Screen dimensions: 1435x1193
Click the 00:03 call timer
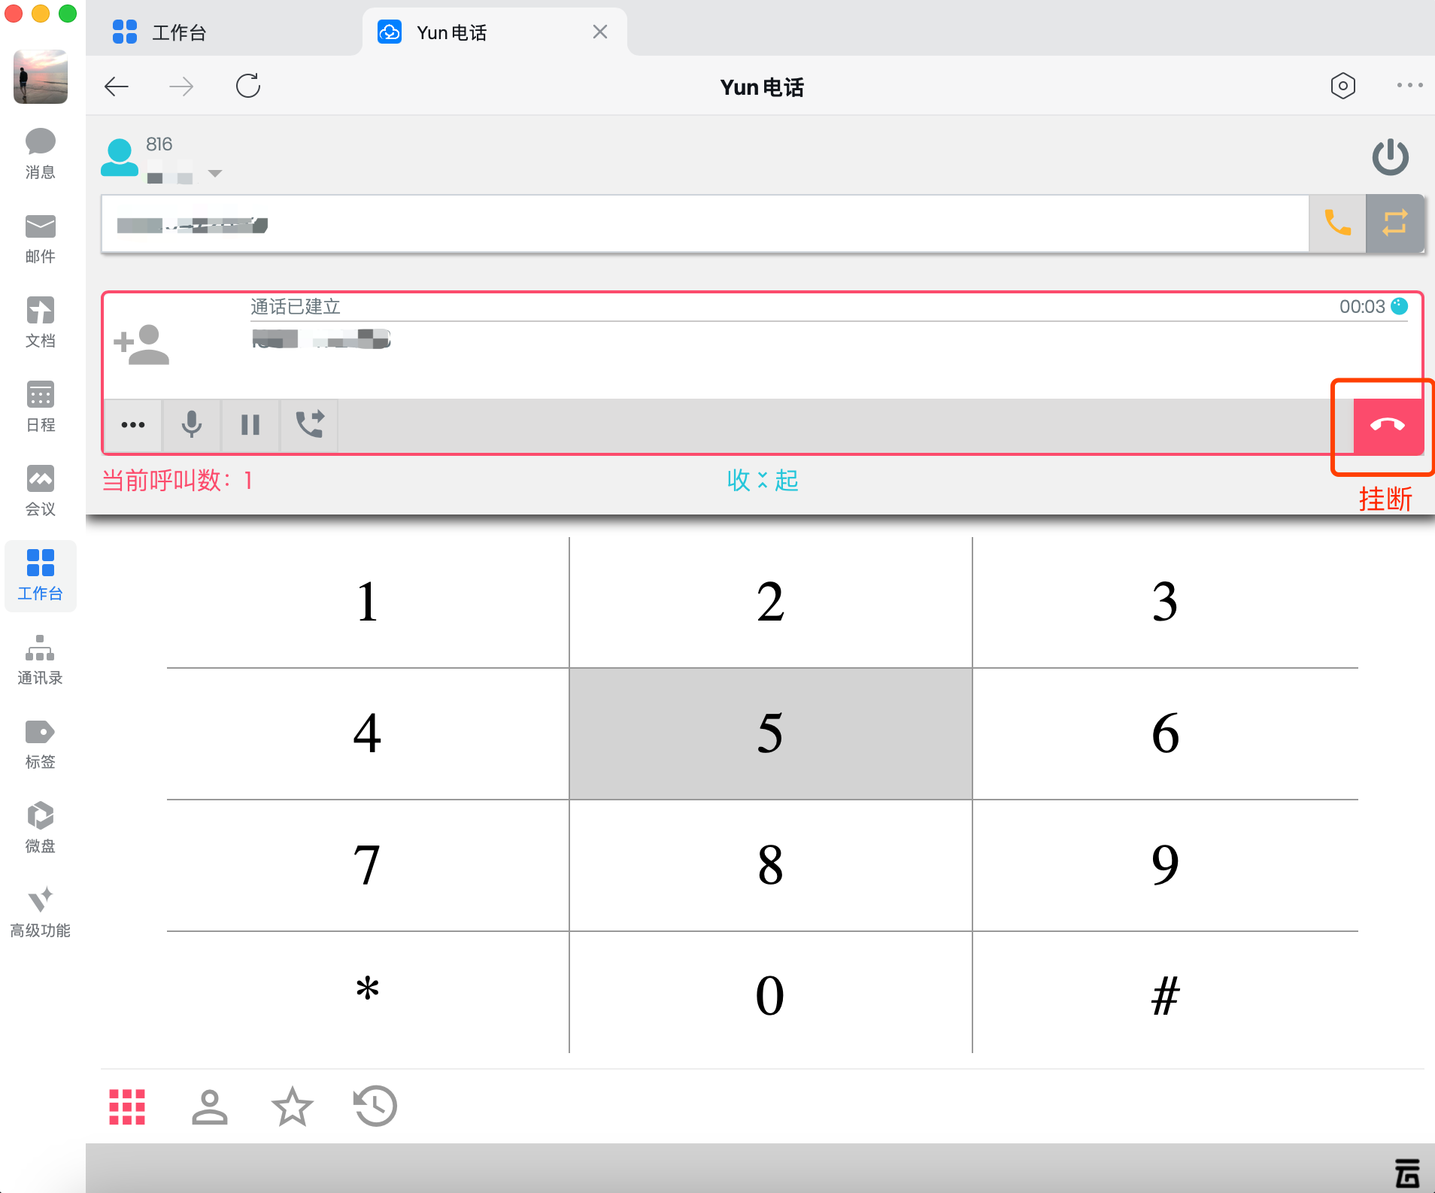pos(1362,306)
